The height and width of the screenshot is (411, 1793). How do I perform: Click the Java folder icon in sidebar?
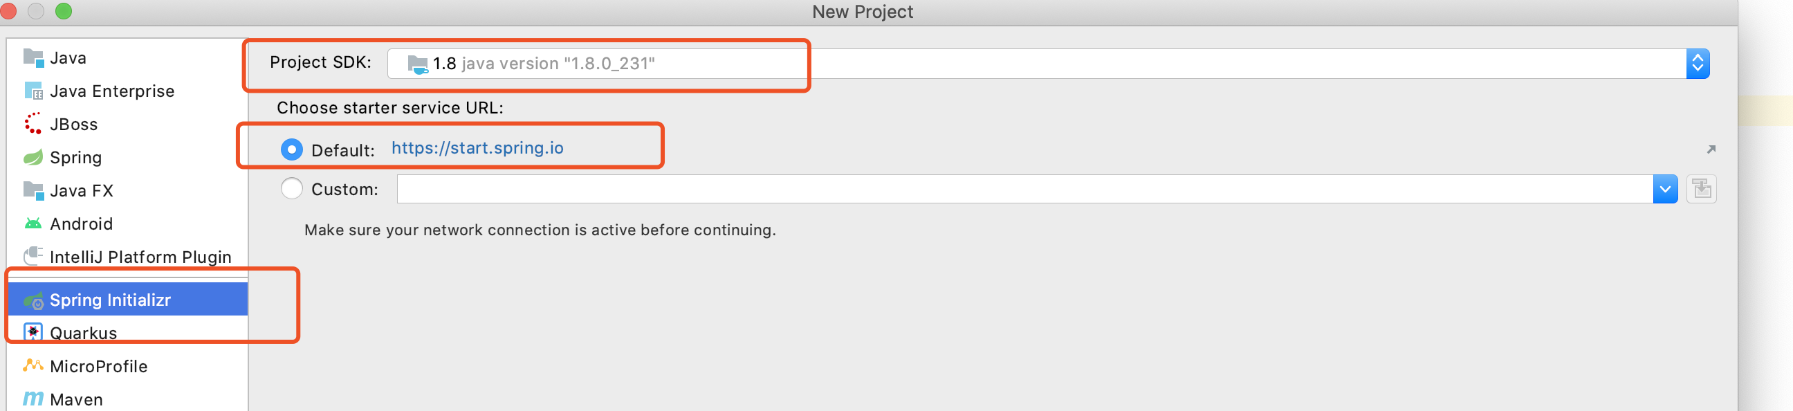(x=33, y=58)
